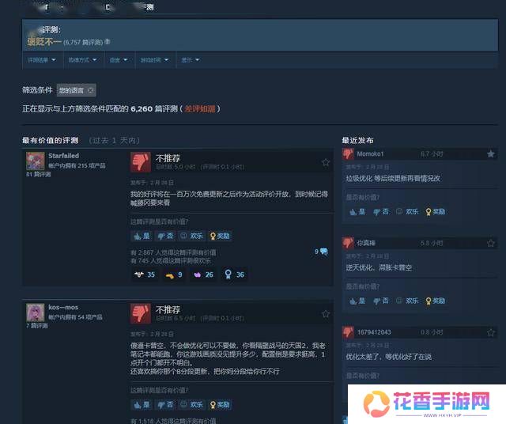
Task: Open the 语言 language filter dropdown
Action: pyautogui.click(x=118, y=59)
